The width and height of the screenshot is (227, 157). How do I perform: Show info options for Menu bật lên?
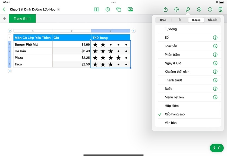point(215,97)
